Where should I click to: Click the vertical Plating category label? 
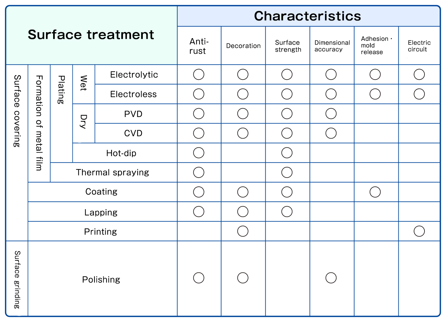(61, 90)
